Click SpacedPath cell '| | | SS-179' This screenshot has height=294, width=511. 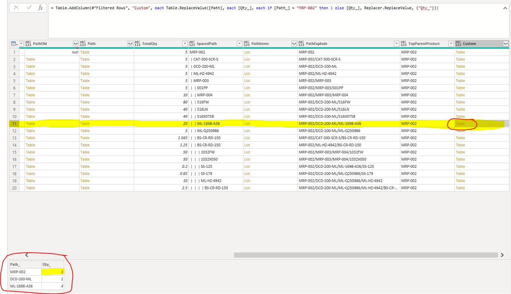point(216,174)
